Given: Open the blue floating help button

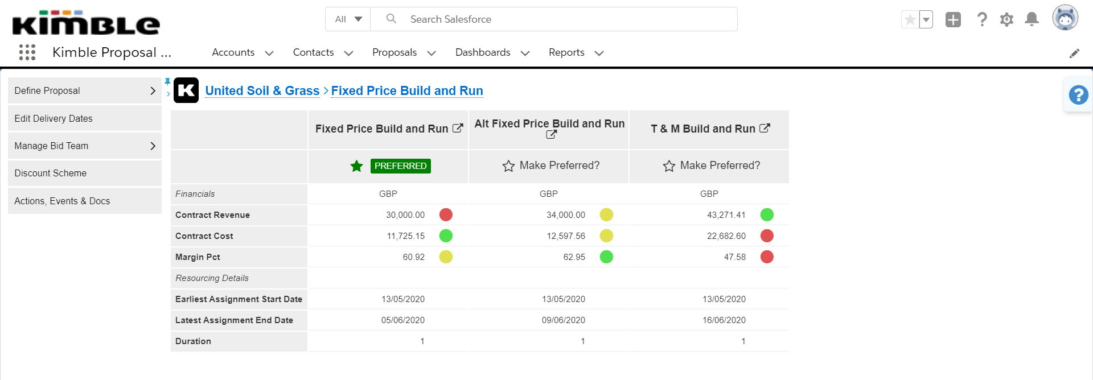Looking at the screenshot, I should pyautogui.click(x=1078, y=95).
